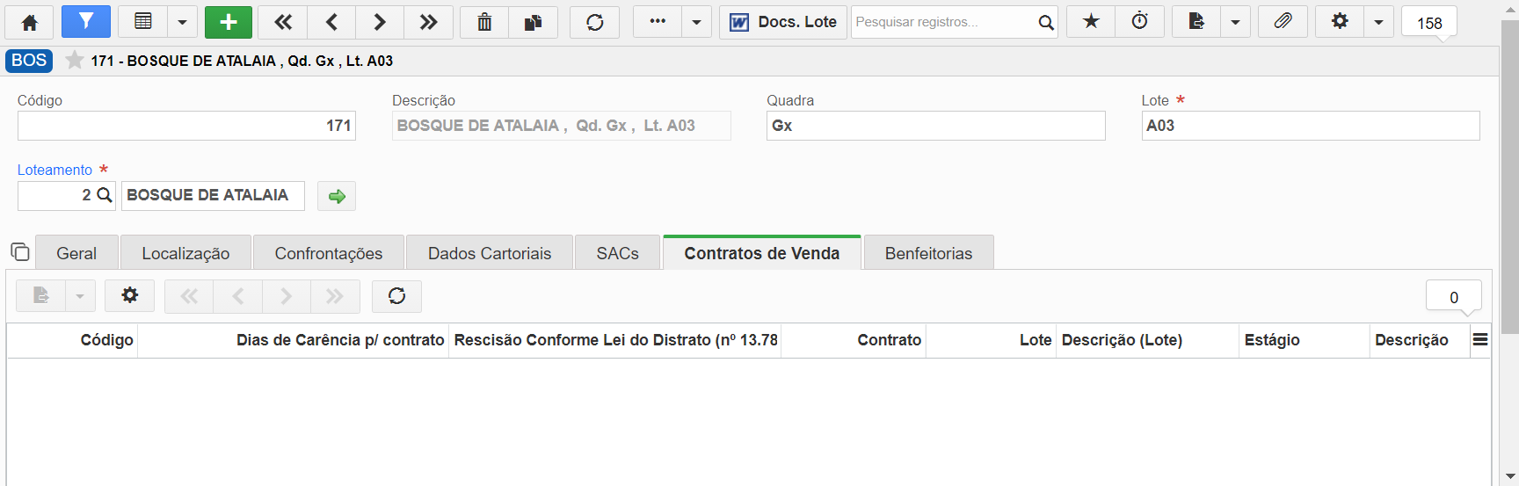The image size is (1519, 486).
Task: Switch to the Dados Cartoriais tab
Action: tap(490, 253)
